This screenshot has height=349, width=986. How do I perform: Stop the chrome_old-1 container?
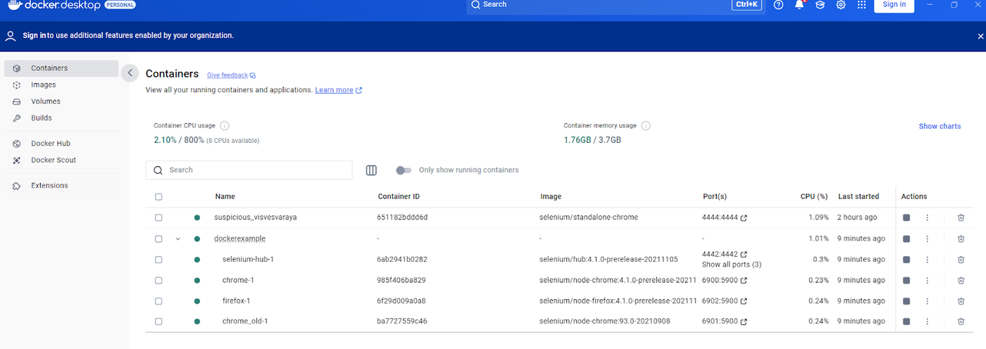906,322
